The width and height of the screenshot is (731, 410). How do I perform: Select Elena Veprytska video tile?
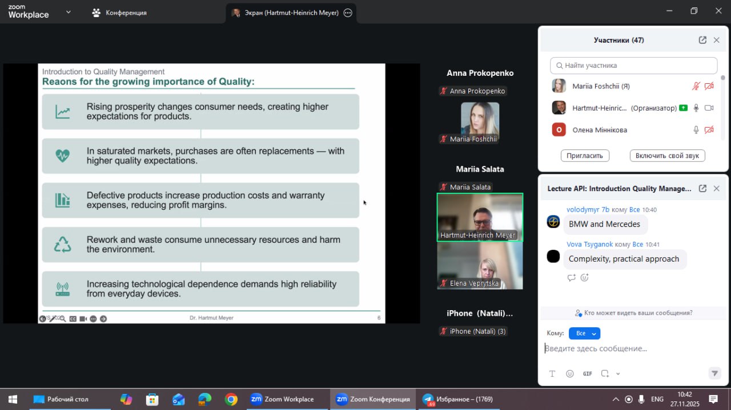(480, 266)
